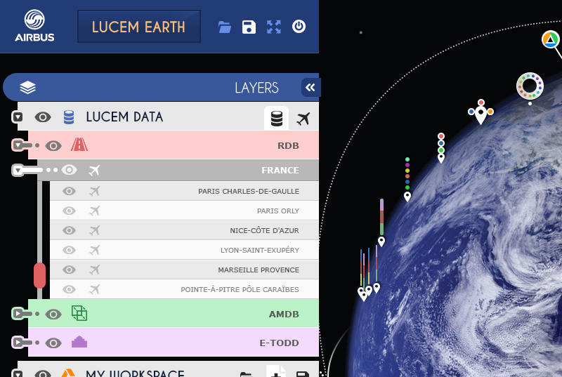Click the green cube icon for AMDB

click(x=79, y=313)
